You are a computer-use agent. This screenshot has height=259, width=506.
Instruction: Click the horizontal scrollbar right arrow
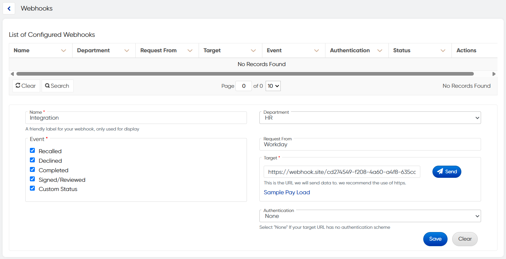pyautogui.click(x=494, y=74)
